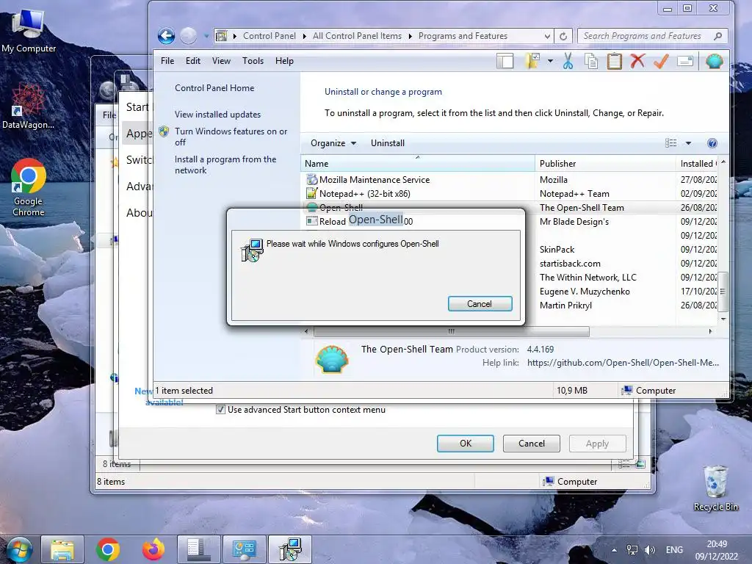The image size is (752, 564).
Task: Click the navigation pane toolbar icon
Action: (x=505, y=61)
